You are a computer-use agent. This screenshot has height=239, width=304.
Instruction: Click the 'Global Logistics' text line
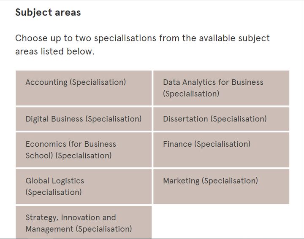coord(55,181)
